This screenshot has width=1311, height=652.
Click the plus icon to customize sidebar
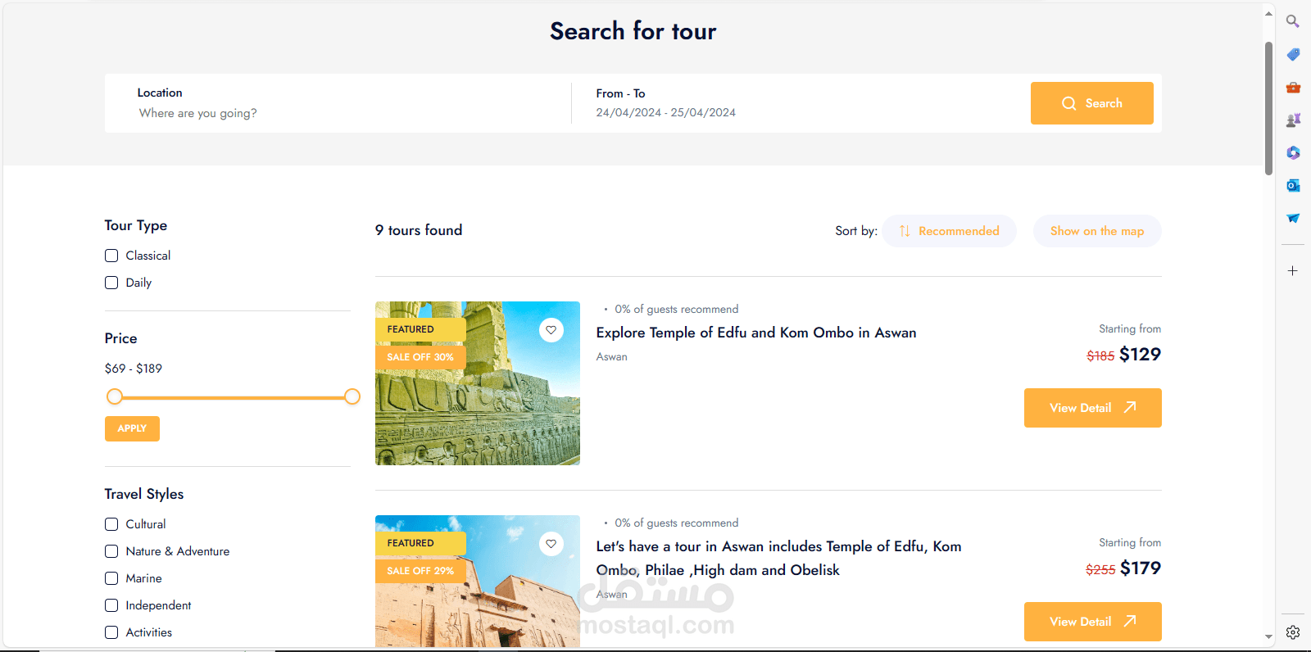1292,271
